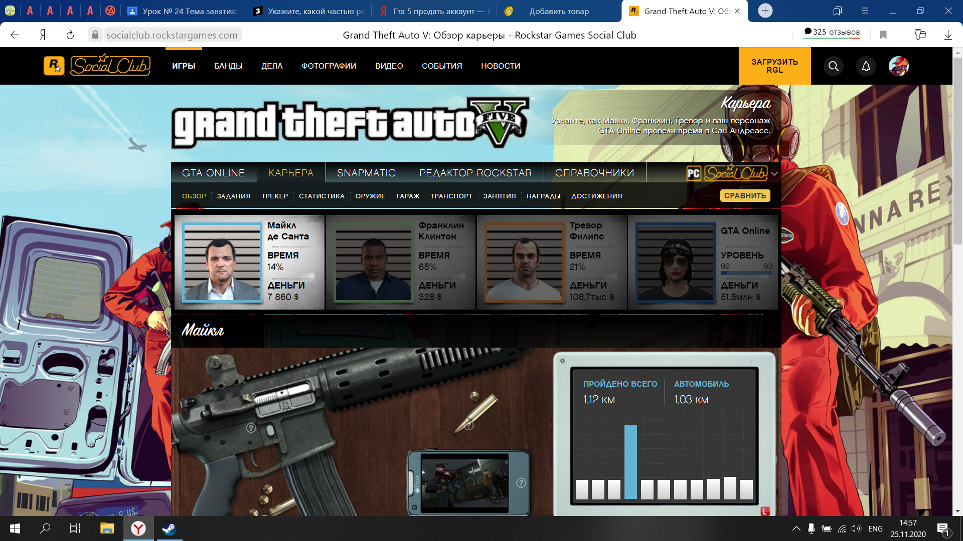
Task: Click the help question mark on the phone
Action: tap(522, 483)
